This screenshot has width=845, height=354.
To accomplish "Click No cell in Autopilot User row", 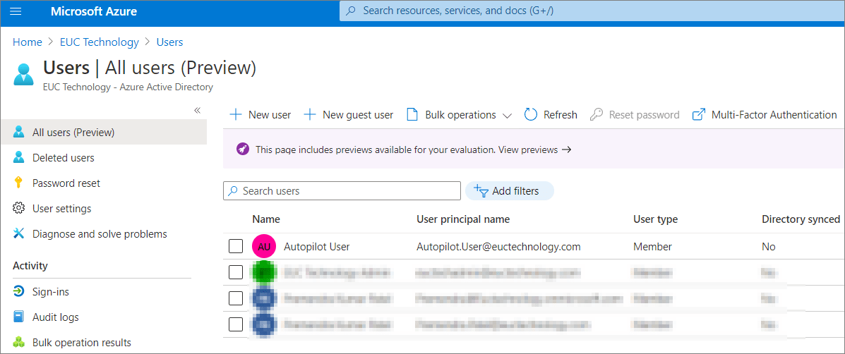I will pyautogui.click(x=769, y=247).
